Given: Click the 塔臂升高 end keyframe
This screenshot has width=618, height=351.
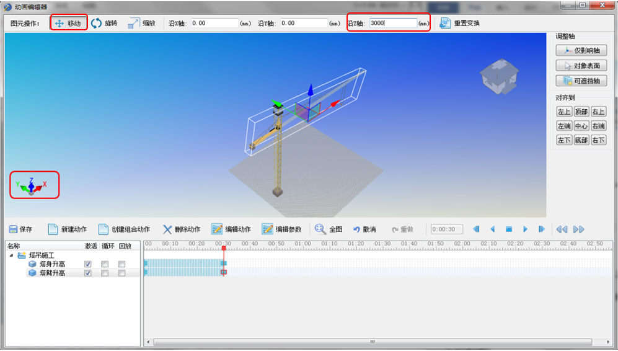Looking at the screenshot, I should (x=224, y=272).
